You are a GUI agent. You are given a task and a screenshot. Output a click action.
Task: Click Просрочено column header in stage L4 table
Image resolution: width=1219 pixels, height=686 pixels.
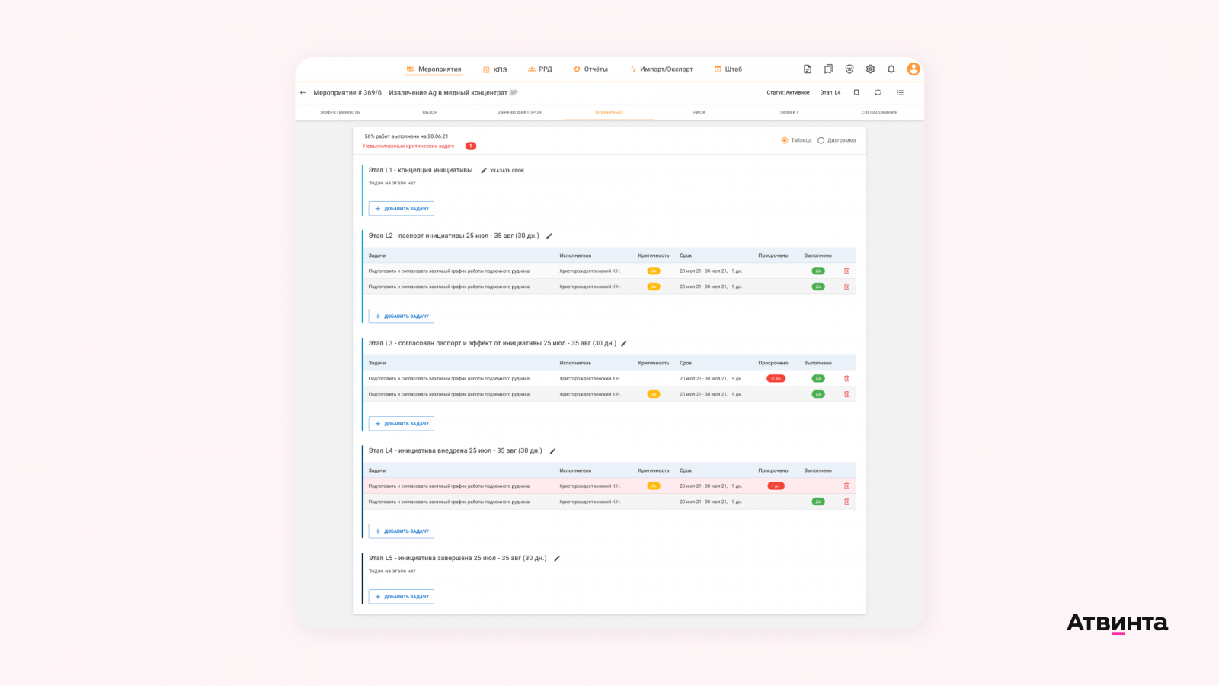click(773, 471)
